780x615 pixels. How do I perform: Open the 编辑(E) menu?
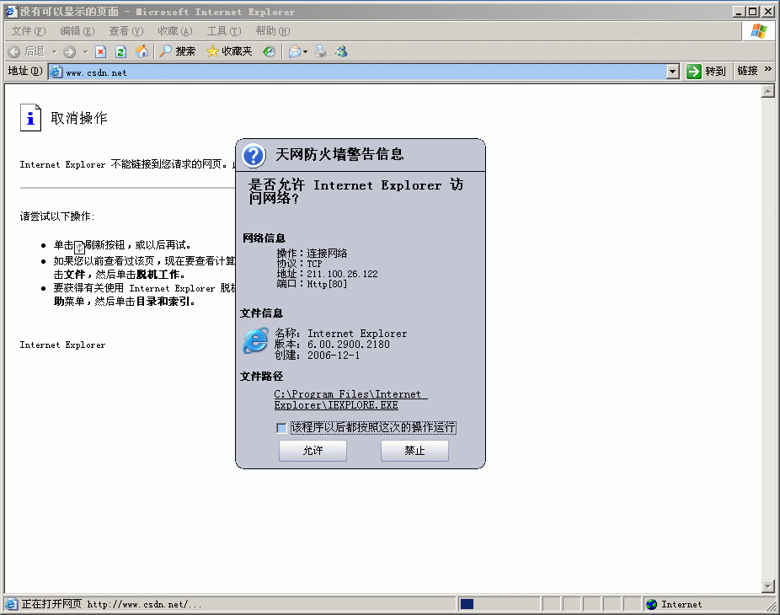(x=77, y=31)
